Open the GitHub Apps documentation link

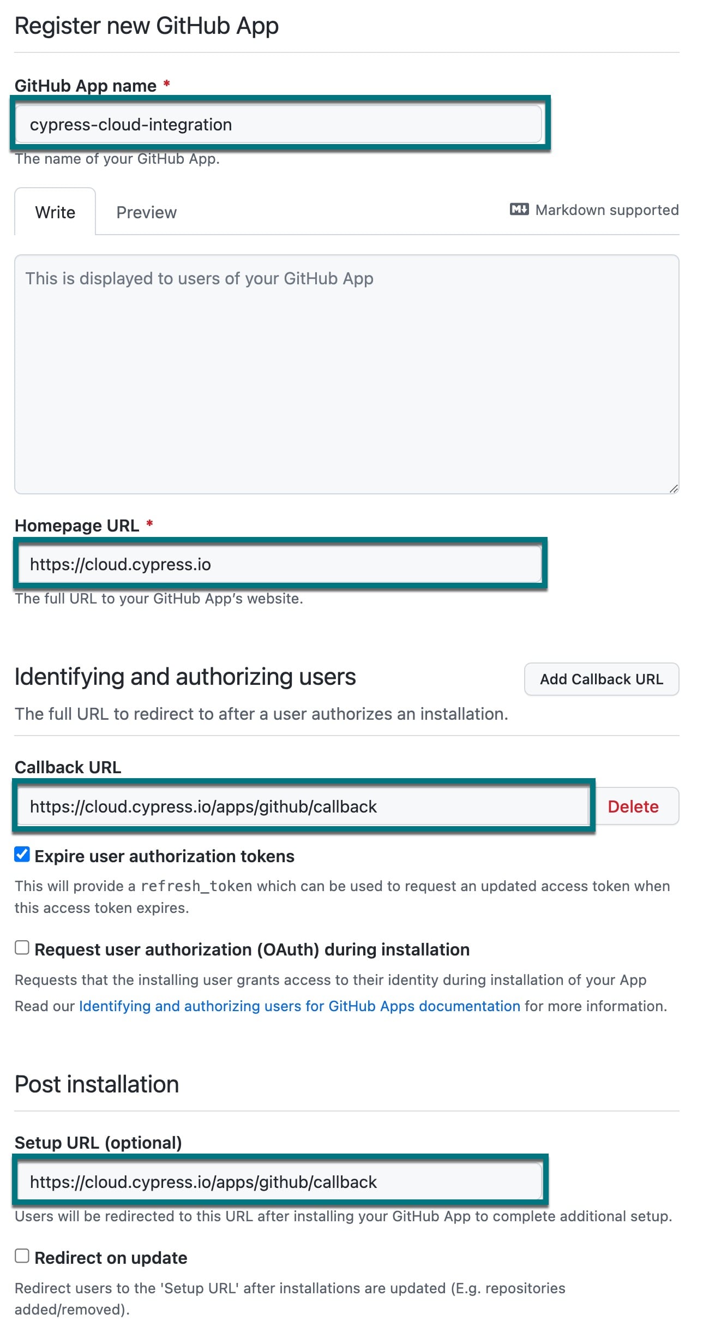pyautogui.click(x=299, y=1006)
